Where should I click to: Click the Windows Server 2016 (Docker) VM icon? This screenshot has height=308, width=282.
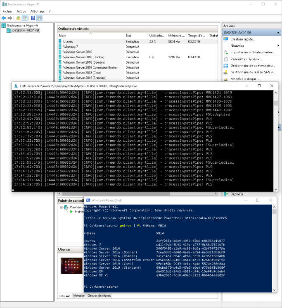60,57
